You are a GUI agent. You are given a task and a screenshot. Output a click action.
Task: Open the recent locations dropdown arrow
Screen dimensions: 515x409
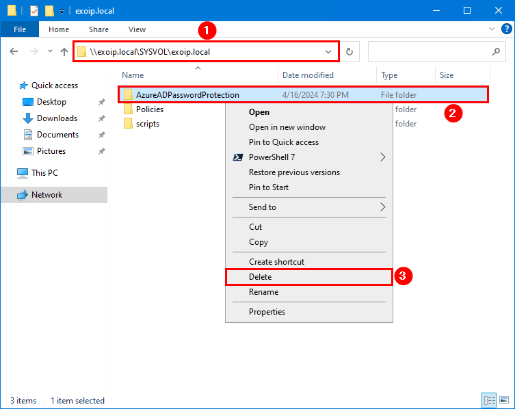(x=50, y=52)
